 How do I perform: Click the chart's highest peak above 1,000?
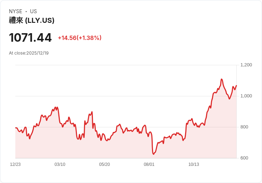pos(221,79)
